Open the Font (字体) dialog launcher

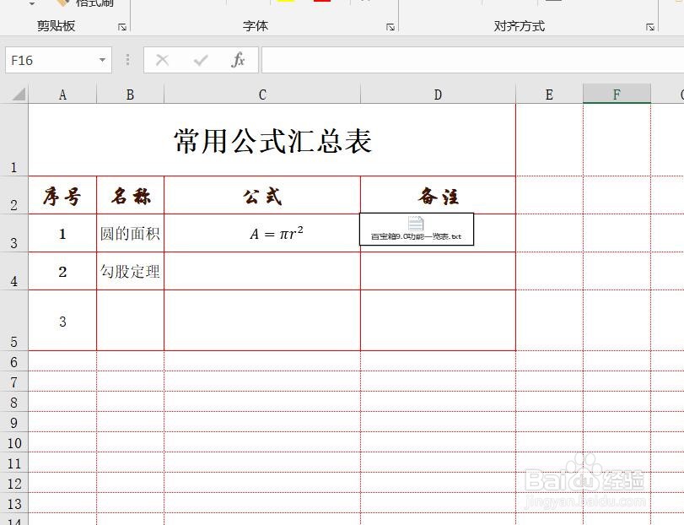click(x=389, y=26)
